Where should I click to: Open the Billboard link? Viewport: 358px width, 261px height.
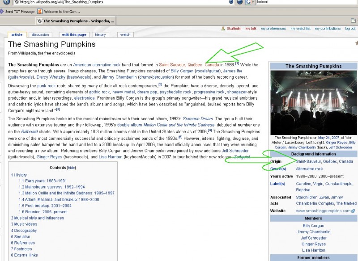[30, 132]
